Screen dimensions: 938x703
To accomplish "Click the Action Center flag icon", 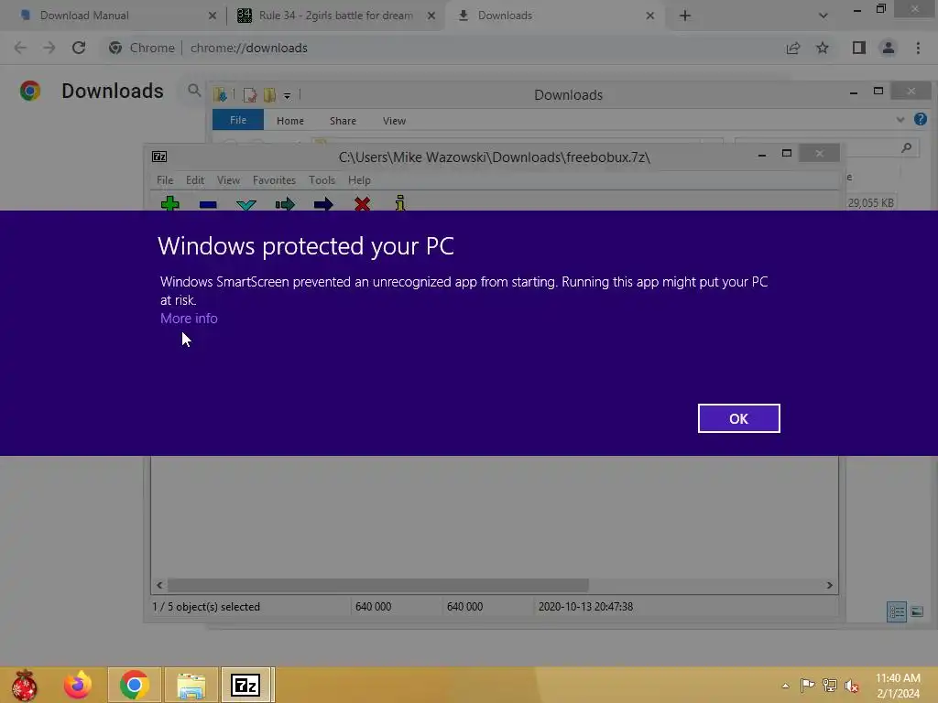I will point(807,685).
